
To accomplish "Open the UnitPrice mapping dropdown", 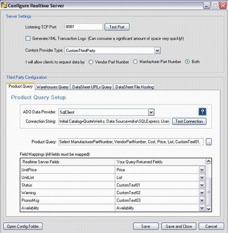I will [x=202, y=170].
